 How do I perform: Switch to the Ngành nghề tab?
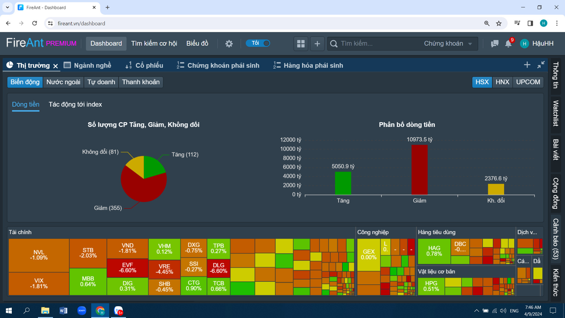coord(88,65)
